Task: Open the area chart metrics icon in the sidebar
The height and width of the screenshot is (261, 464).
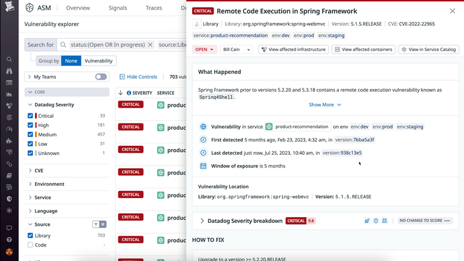Action: tap(9, 94)
